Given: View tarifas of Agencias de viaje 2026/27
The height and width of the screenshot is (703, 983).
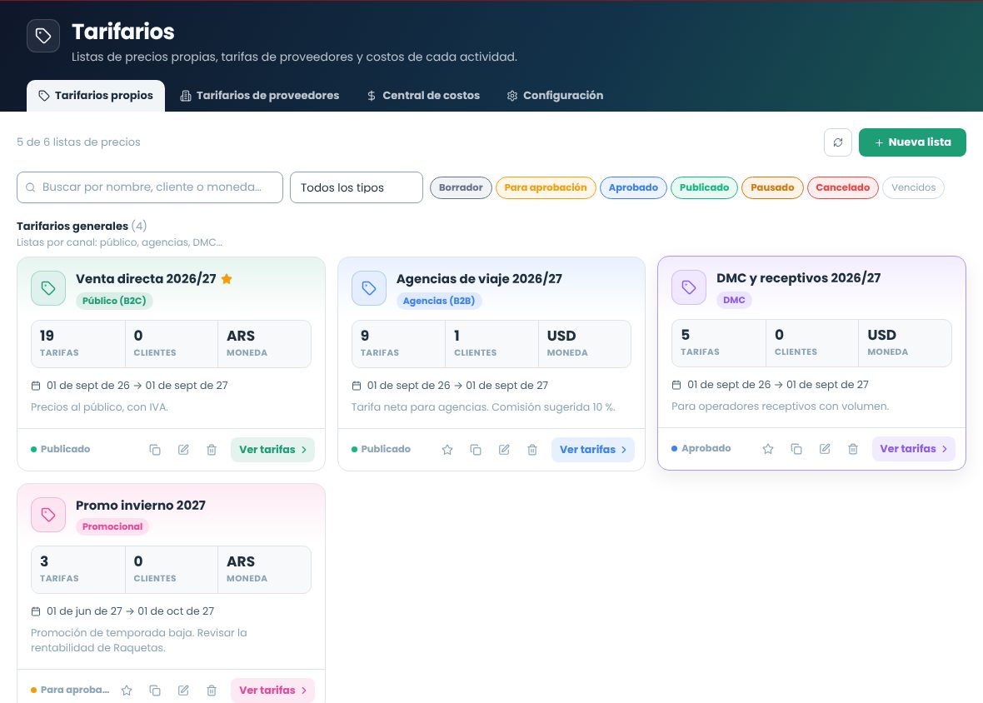Looking at the screenshot, I should pyautogui.click(x=593, y=449).
